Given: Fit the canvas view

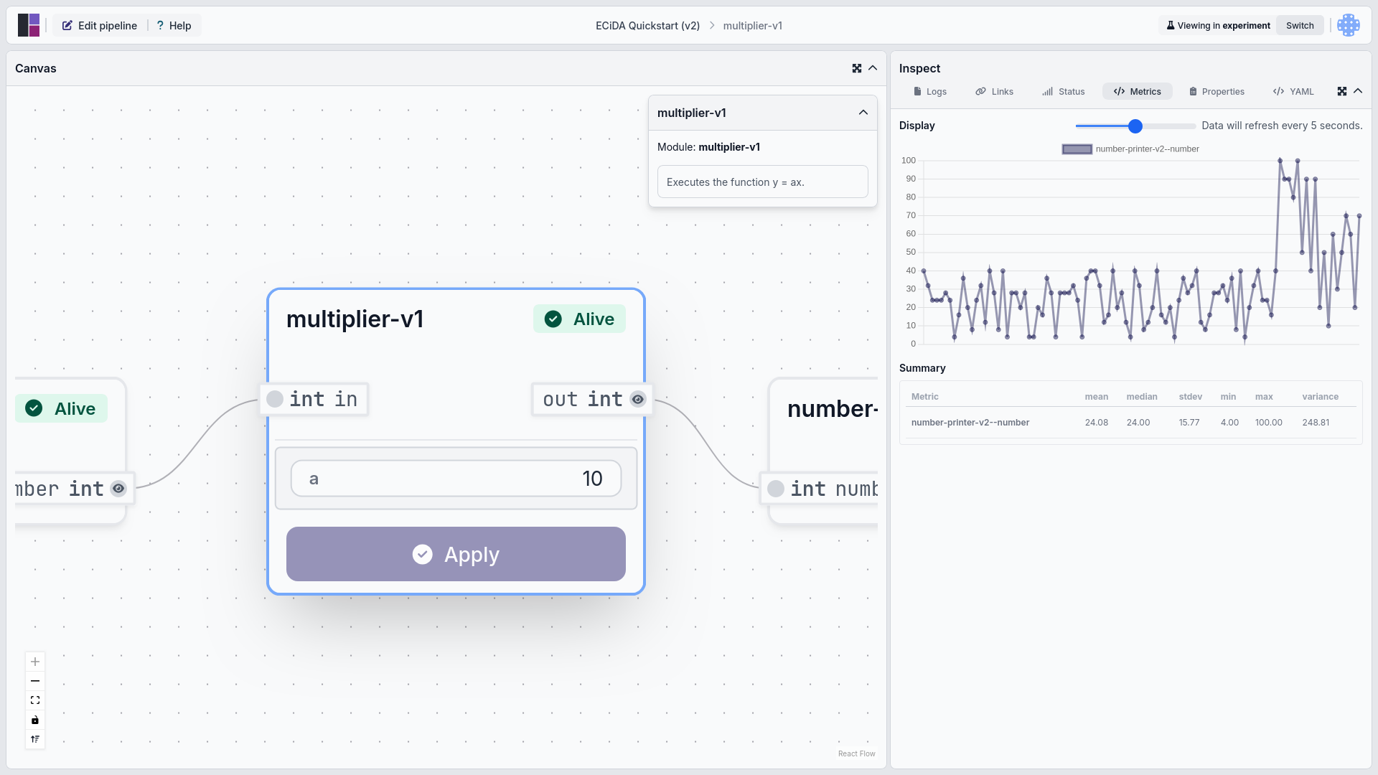Looking at the screenshot, I should [x=35, y=700].
